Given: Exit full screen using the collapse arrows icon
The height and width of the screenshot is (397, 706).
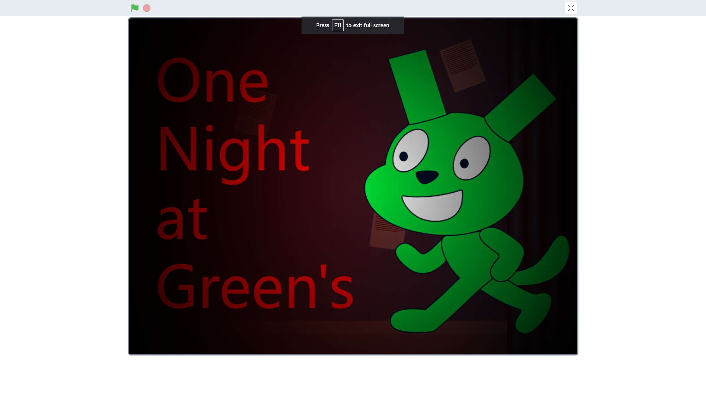Looking at the screenshot, I should tap(571, 8).
